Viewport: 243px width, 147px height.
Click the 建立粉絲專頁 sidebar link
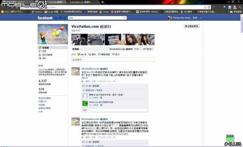pyautogui.click(x=44, y=98)
